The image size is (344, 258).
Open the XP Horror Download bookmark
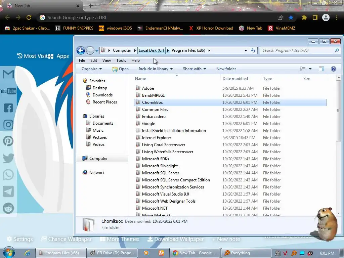tap(211, 28)
